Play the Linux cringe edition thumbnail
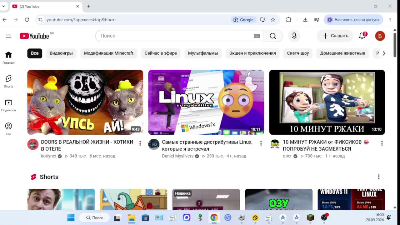 click(x=206, y=102)
